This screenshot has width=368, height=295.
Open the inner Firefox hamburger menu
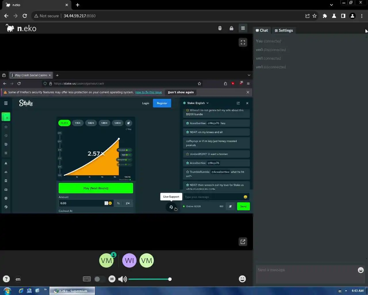click(x=248, y=84)
